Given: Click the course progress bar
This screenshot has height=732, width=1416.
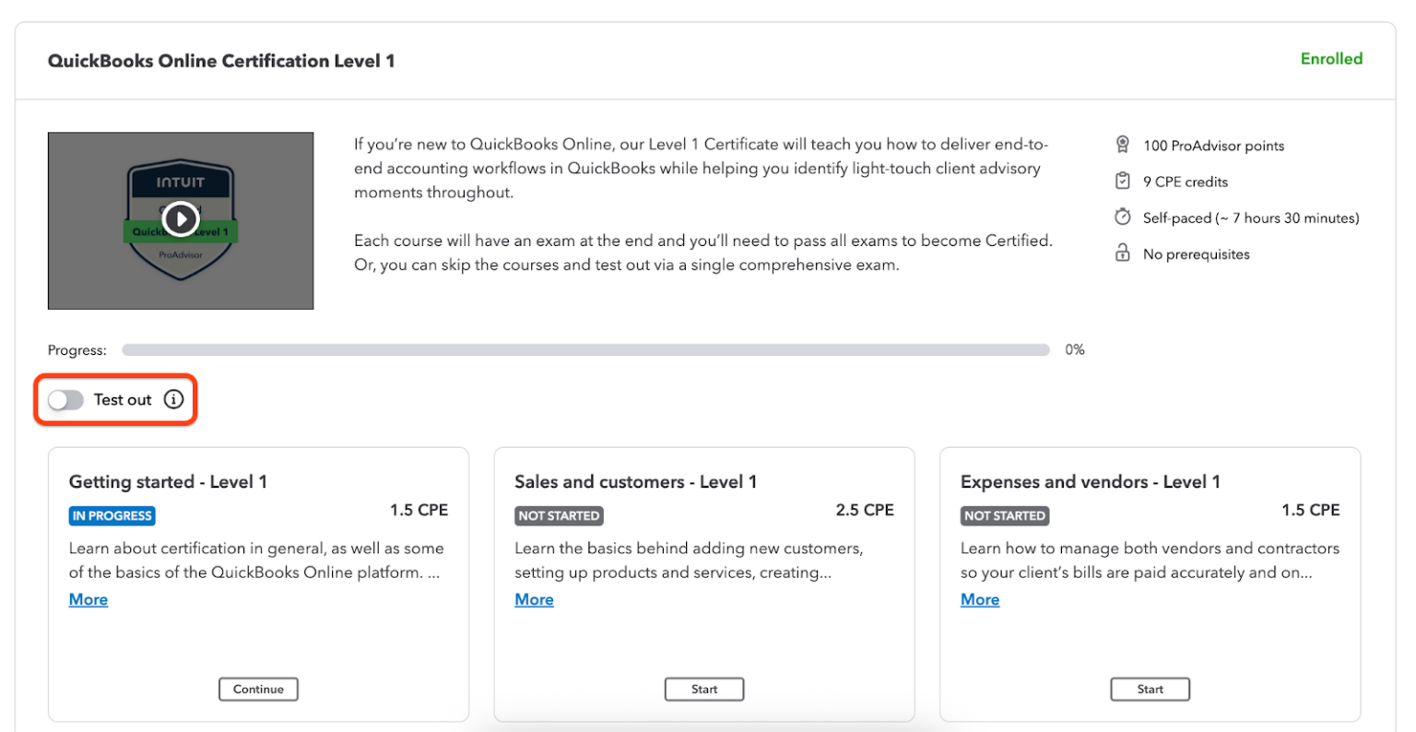Looking at the screenshot, I should [x=585, y=349].
